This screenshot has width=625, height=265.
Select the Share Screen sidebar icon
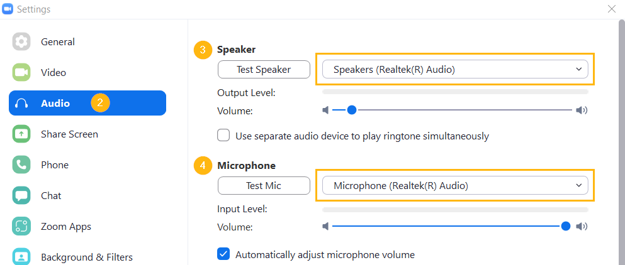21,134
